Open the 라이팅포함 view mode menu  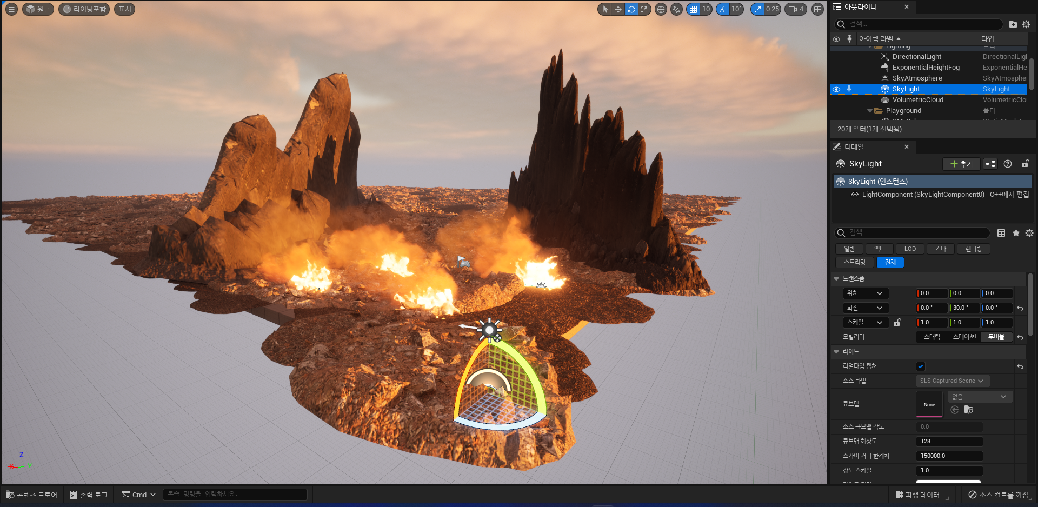coord(84,9)
